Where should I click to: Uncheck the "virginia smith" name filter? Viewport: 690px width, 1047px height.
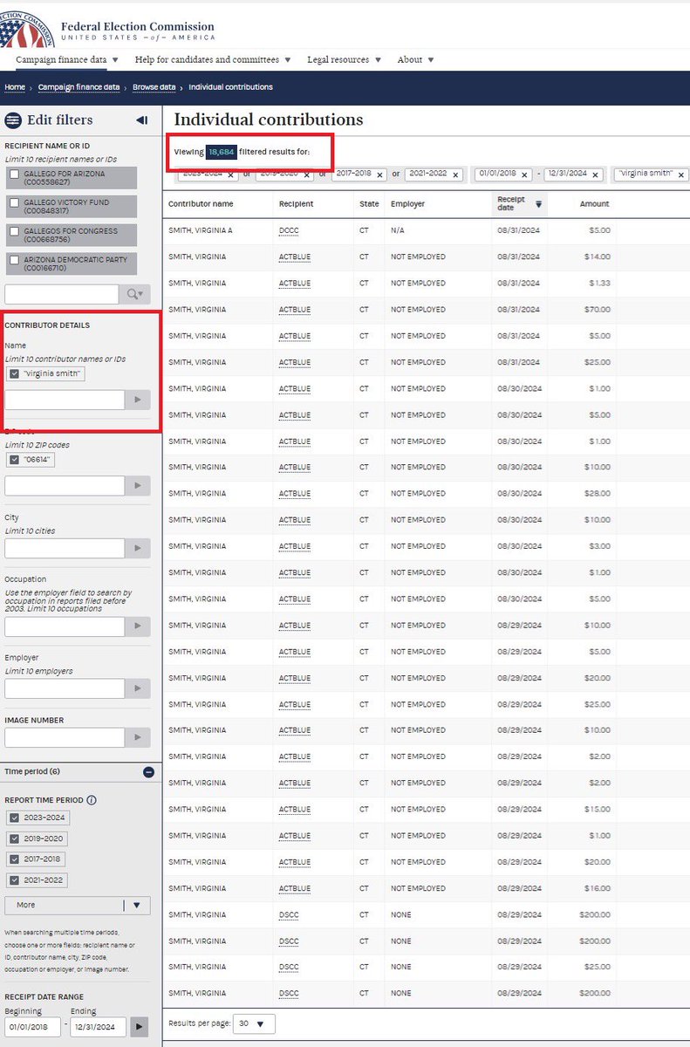(14, 373)
